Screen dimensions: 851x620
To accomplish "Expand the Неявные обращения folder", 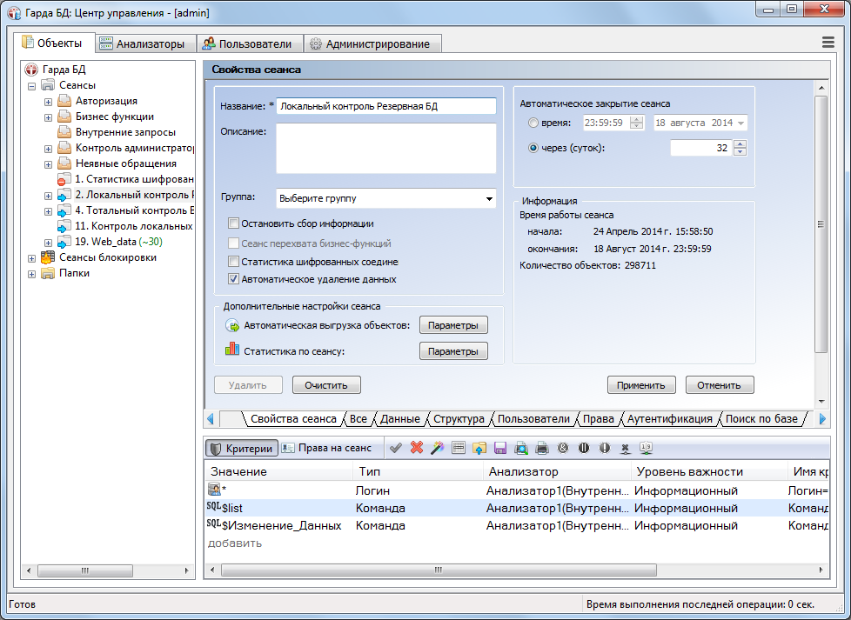I will pyautogui.click(x=49, y=164).
